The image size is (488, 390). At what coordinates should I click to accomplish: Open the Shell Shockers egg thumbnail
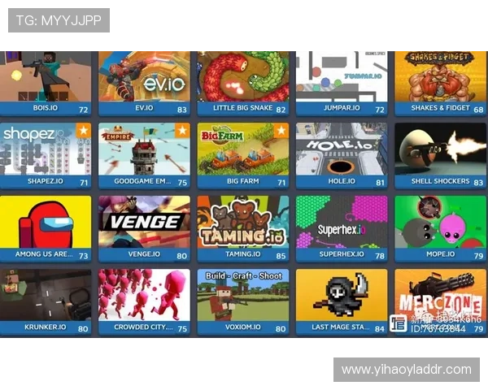440,149
